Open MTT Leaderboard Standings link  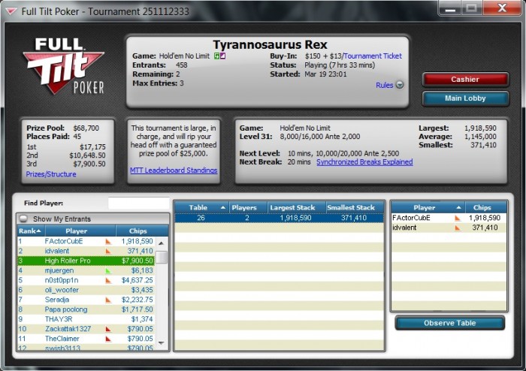coord(174,170)
